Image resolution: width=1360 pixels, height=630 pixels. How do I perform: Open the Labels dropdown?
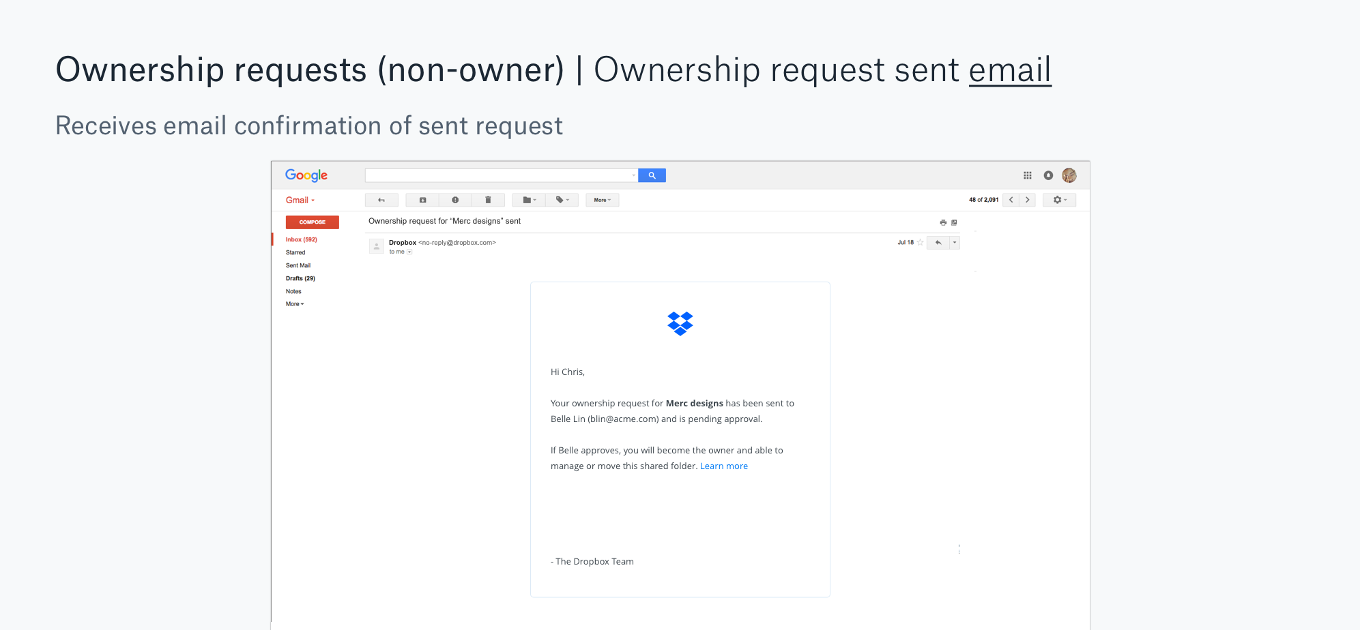[x=562, y=200]
